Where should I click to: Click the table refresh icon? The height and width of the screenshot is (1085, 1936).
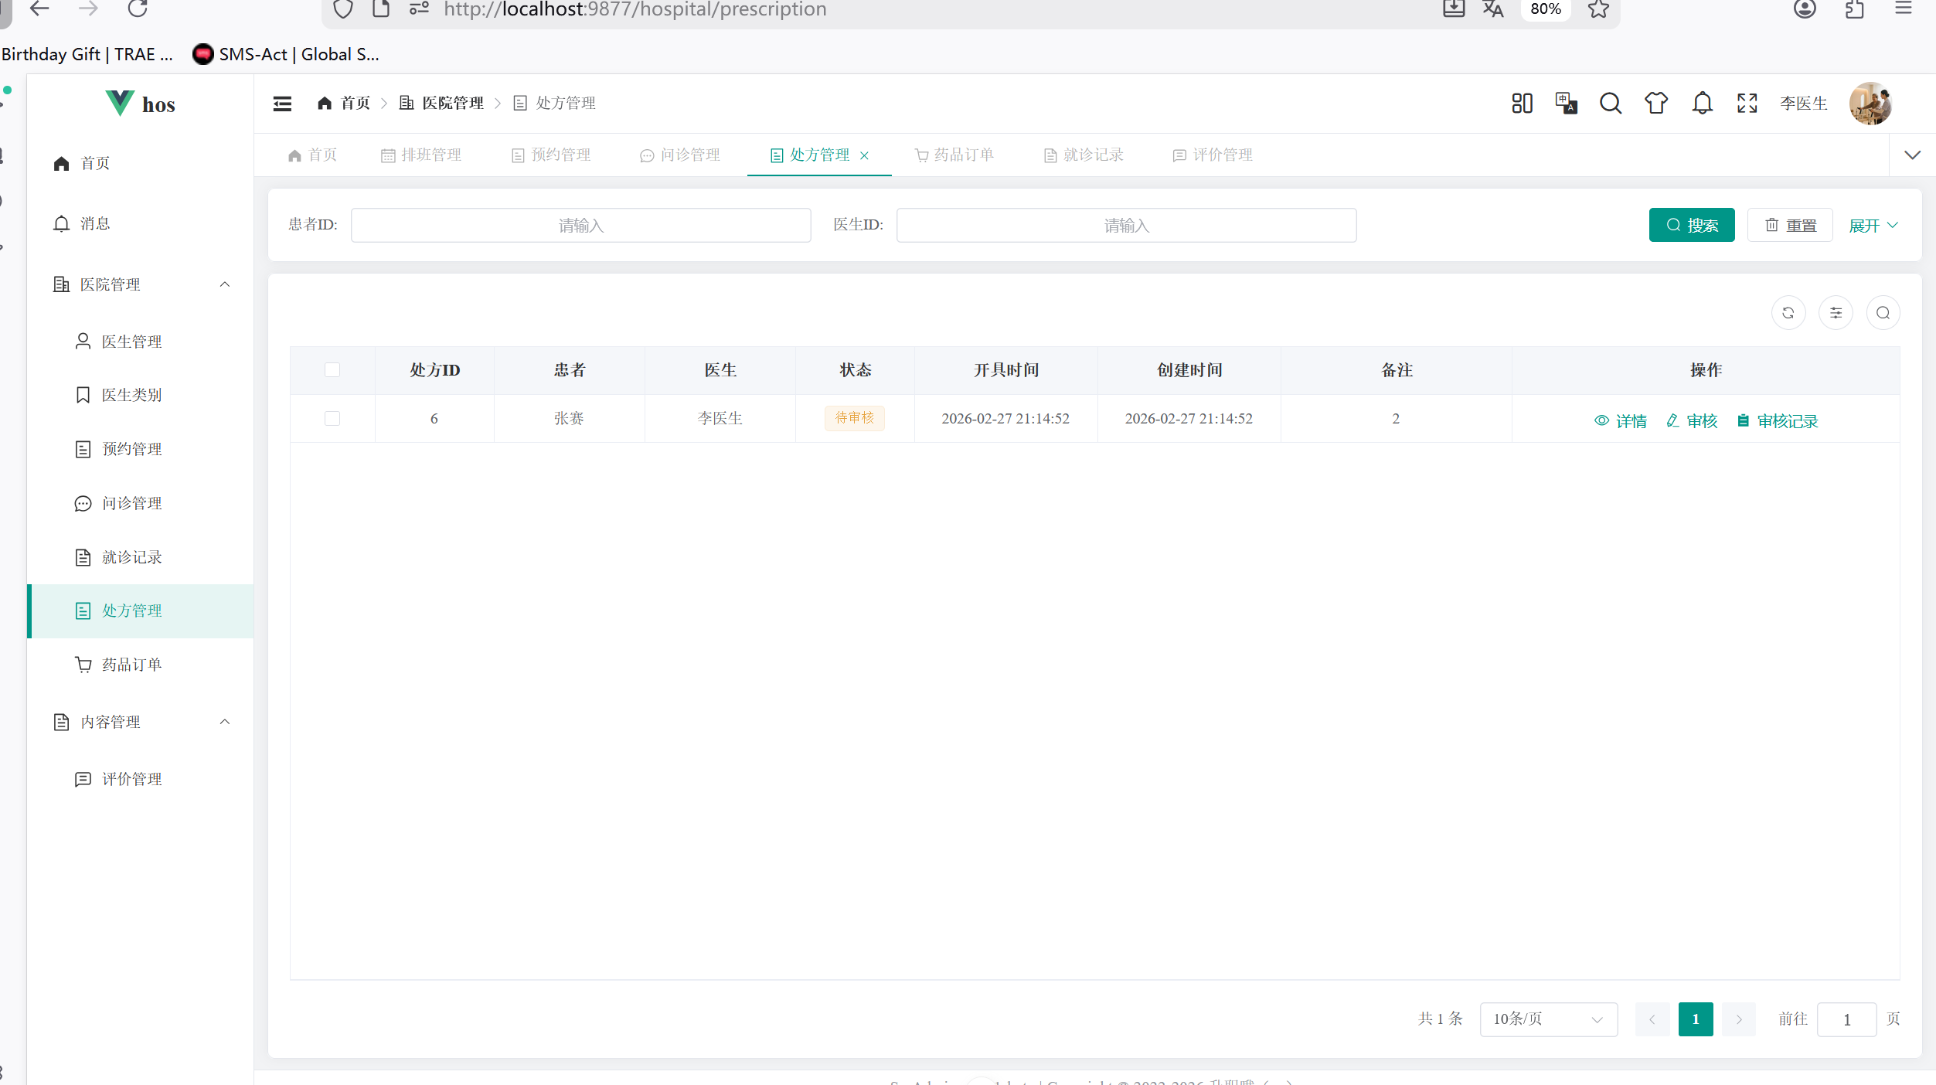[x=1788, y=313]
